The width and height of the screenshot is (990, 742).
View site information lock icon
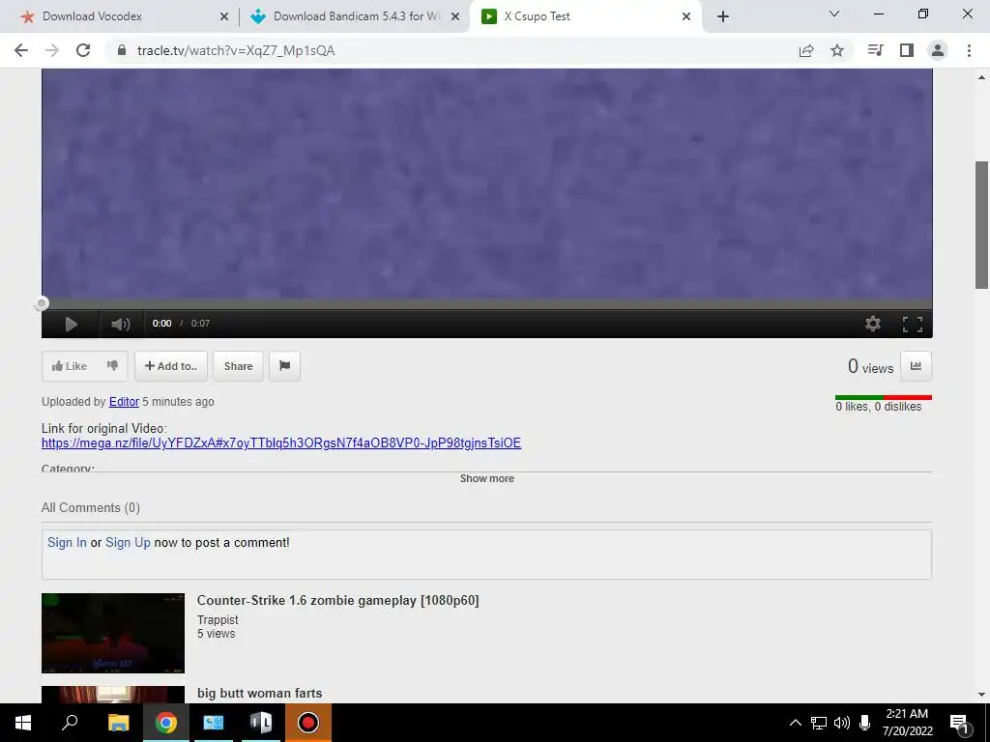[x=123, y=50]
